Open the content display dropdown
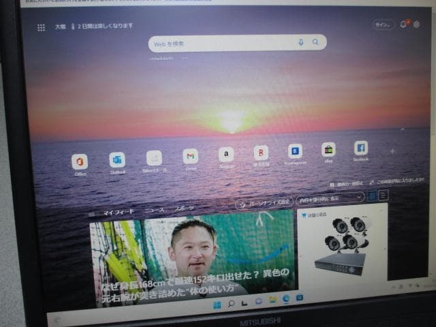 330,198
